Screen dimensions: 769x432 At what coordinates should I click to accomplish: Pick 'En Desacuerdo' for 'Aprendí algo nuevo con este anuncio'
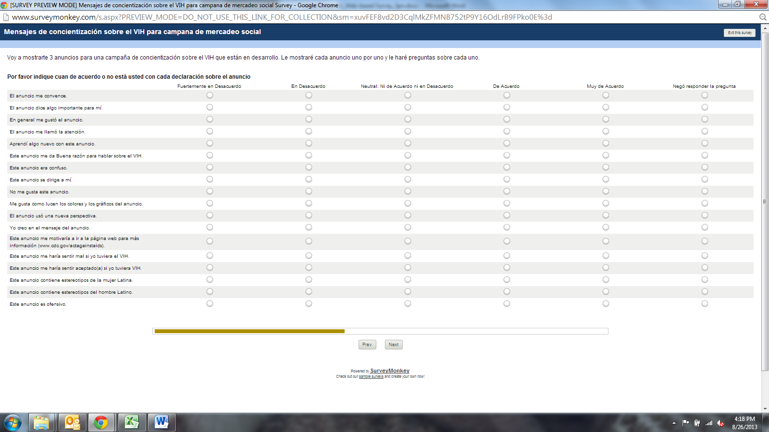click(309, 143)
